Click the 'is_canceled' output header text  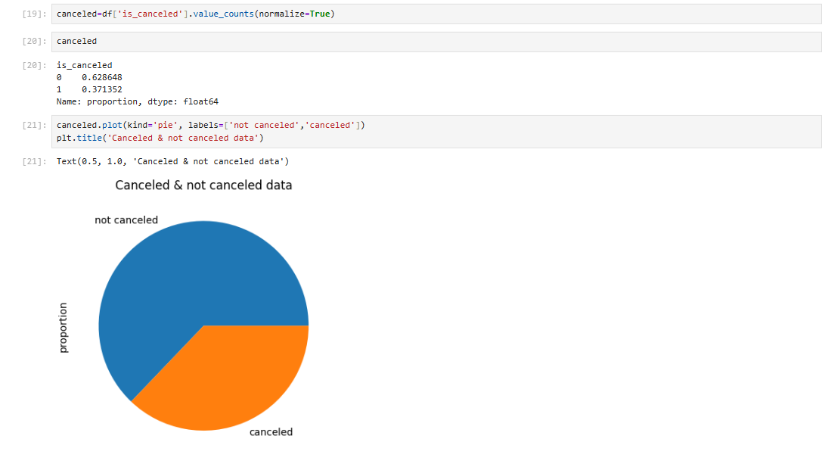point(84,65)
